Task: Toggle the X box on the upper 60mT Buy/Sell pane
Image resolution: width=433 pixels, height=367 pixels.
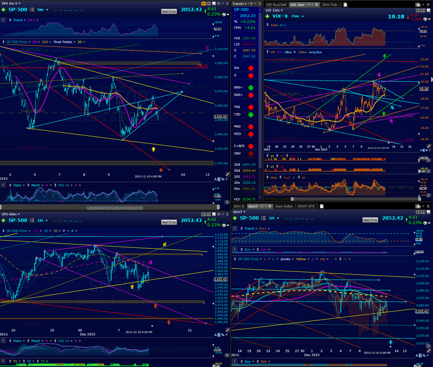Action: (x=235, y=250)
